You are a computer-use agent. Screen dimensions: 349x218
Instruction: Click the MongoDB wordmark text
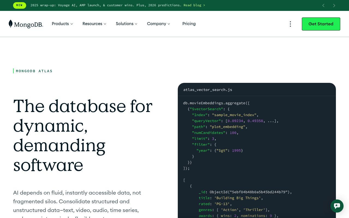point(29,25)
